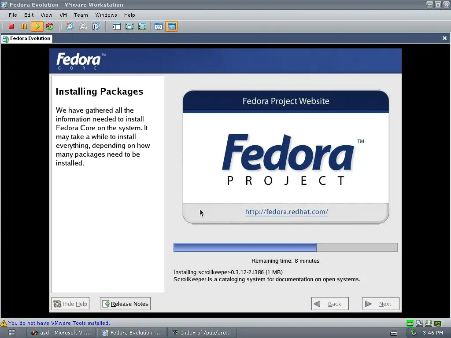The height and width of the screenshot is (338, 451).
Task: Switch to Fedora Evolution taskbar entry
Action: 133,333
